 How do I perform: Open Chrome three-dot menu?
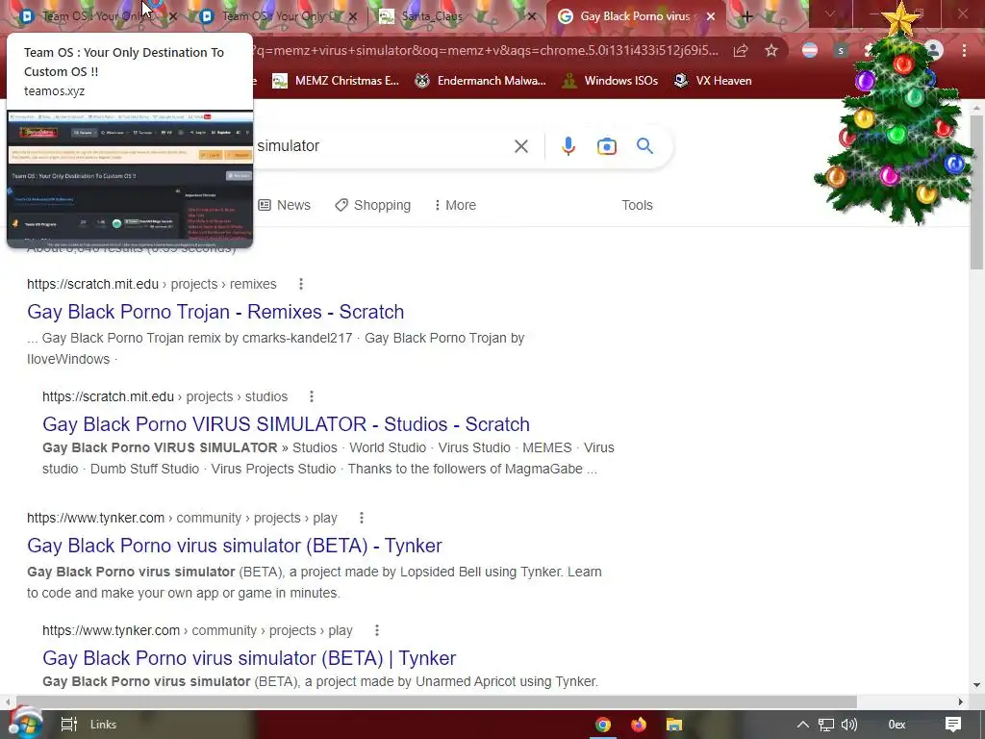click(964, 51)
